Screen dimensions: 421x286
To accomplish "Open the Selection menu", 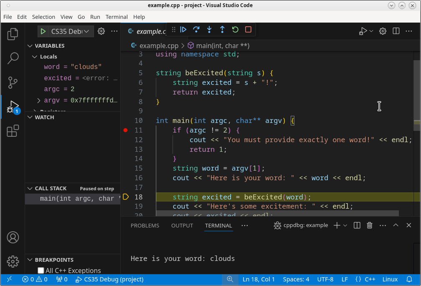I will [x=43, y=17].
